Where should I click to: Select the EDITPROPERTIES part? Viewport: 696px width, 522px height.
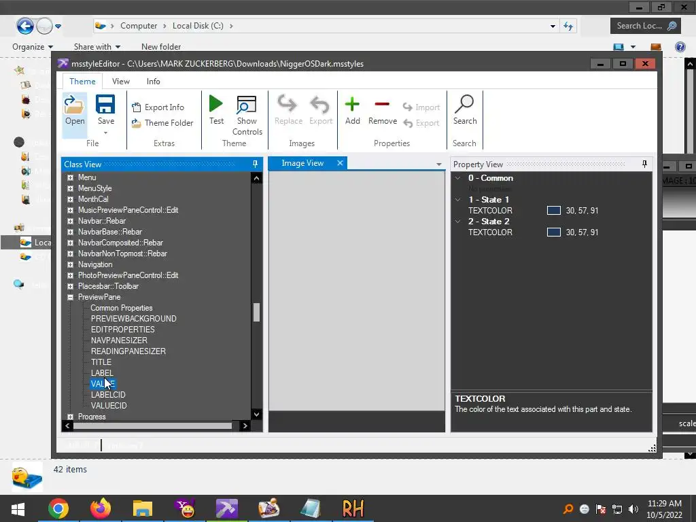pyautogui.click(x=123, y=330)
